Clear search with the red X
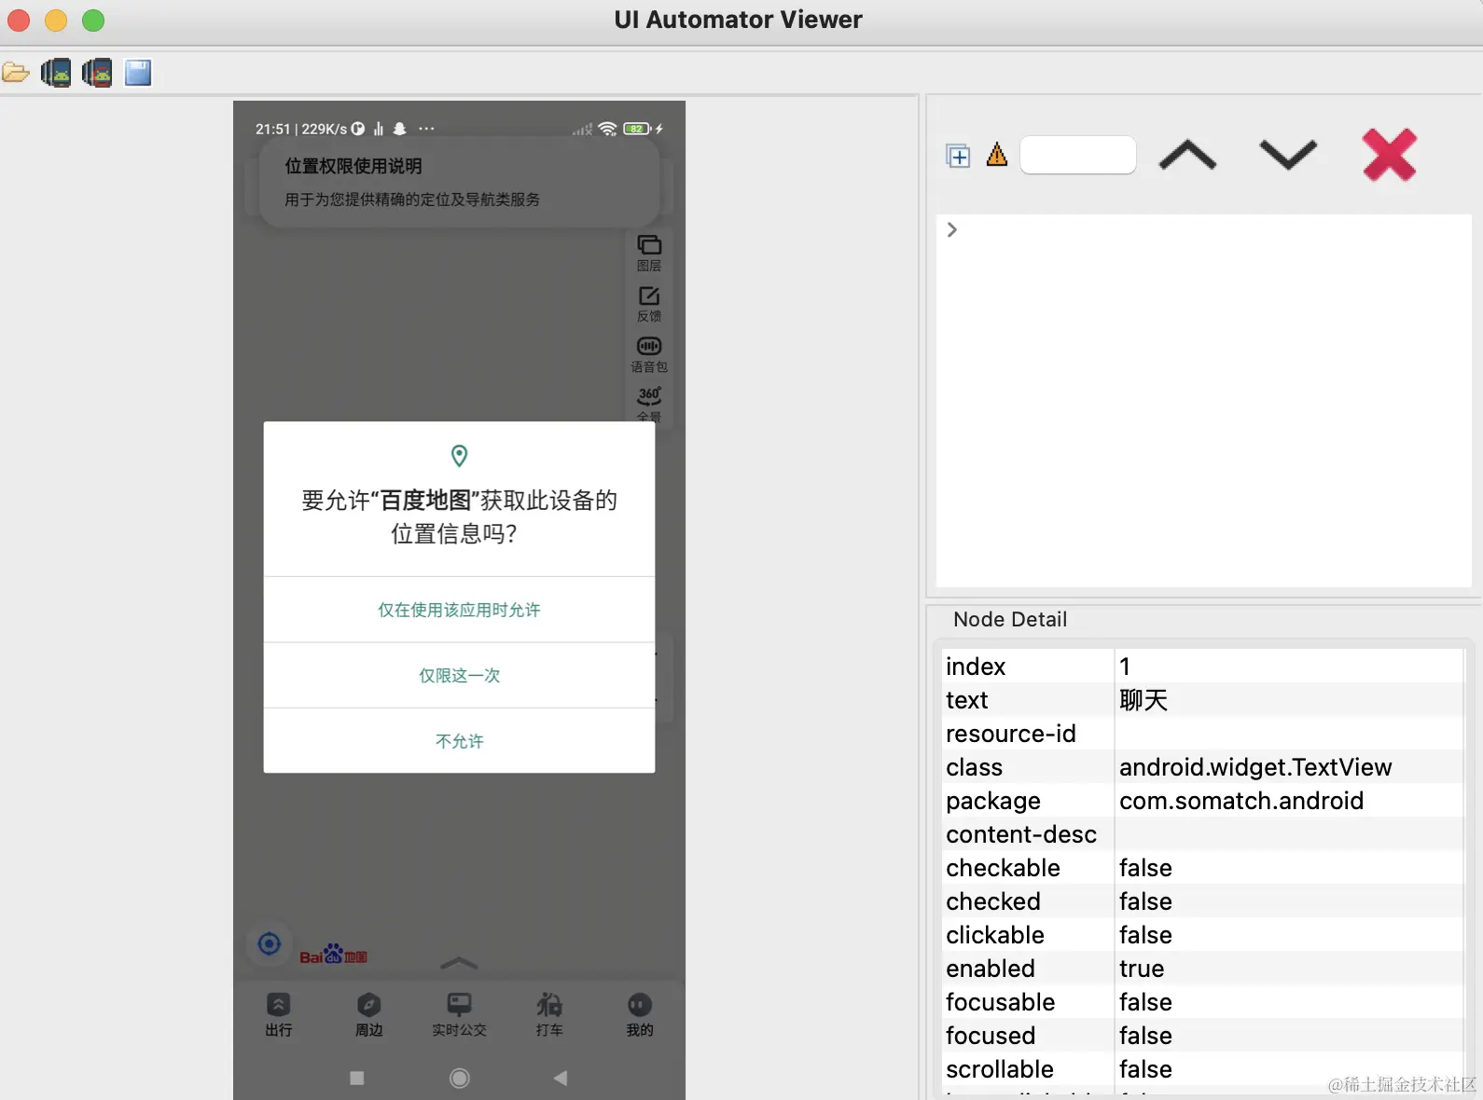Screen dimensions: 1483x1100 tap(1390, 155)
